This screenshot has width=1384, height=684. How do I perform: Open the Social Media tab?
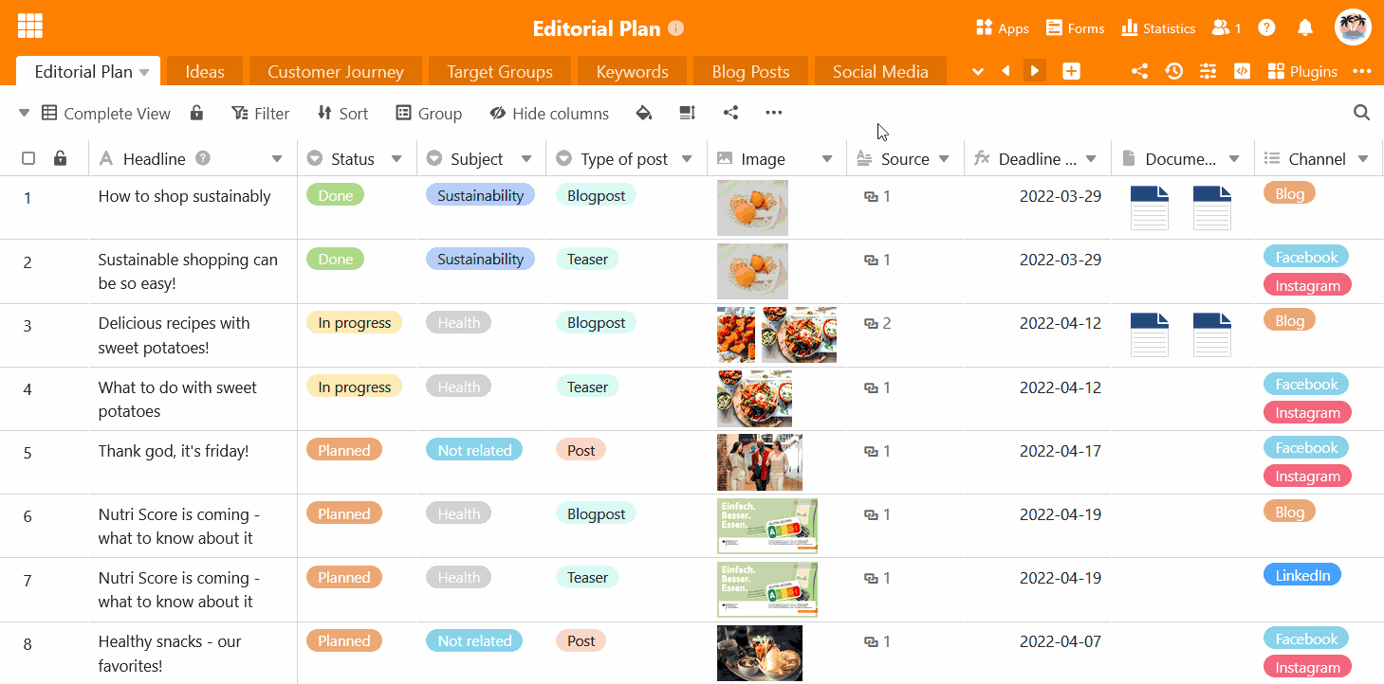tap(879, 72)
